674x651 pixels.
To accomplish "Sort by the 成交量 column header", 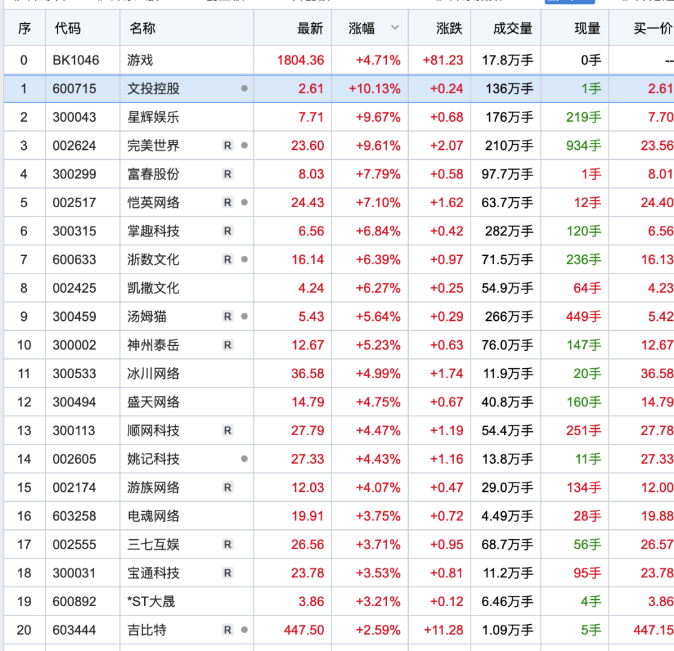I will 512,28.
